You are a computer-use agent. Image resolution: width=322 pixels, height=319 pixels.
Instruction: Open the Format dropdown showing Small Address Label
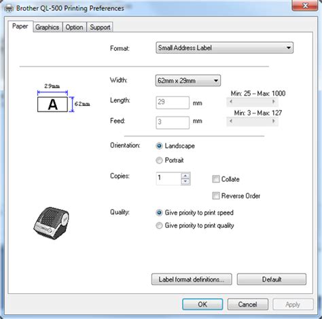(x=224, y=48)
